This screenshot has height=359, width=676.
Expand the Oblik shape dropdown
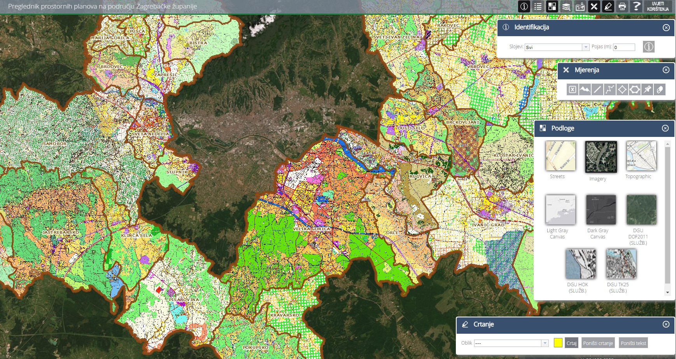511,343
